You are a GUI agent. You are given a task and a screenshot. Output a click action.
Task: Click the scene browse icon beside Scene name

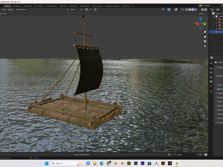(x=201, y=6)
